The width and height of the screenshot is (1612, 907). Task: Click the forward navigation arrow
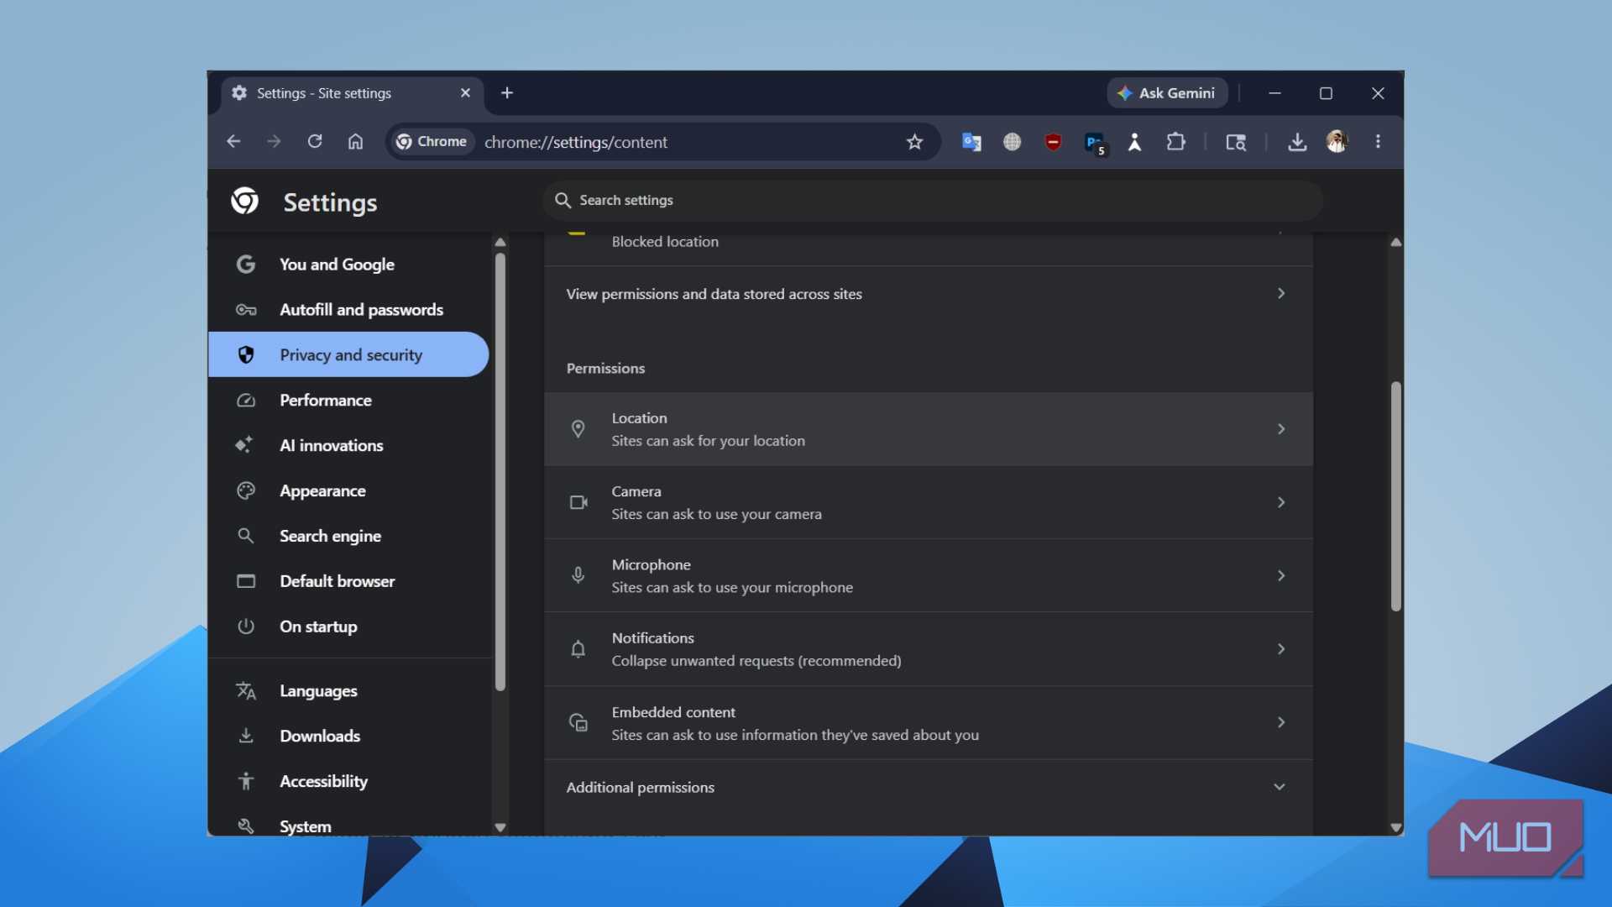click(x=274, y=142)
